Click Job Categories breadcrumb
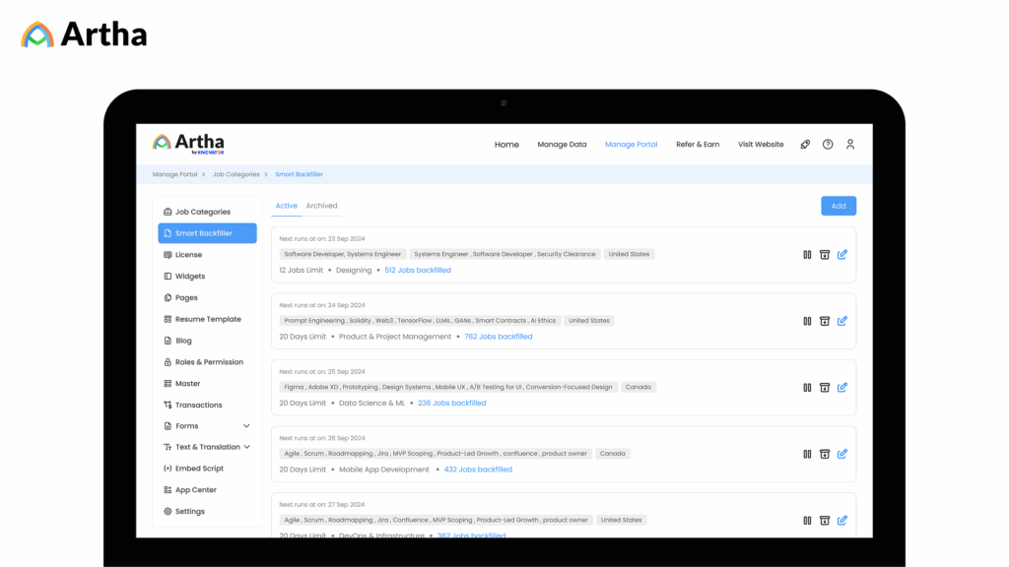This screenshot has width=1009, height=567. pos(236,174)
